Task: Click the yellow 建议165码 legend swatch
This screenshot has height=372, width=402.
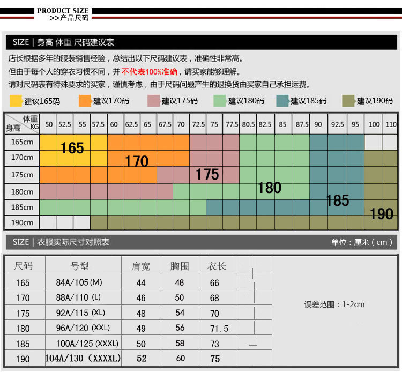Action: 16,101
